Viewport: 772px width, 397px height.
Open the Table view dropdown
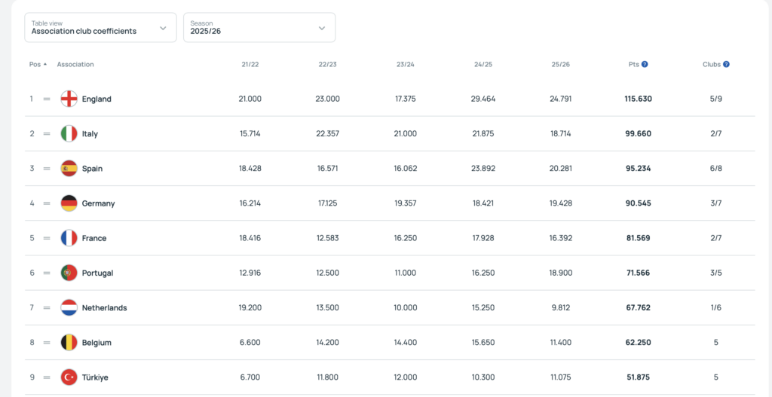(100, 28)
